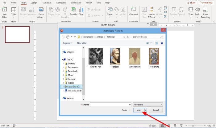
Task: Start Screen Recording icon
Action: [205, 10]
